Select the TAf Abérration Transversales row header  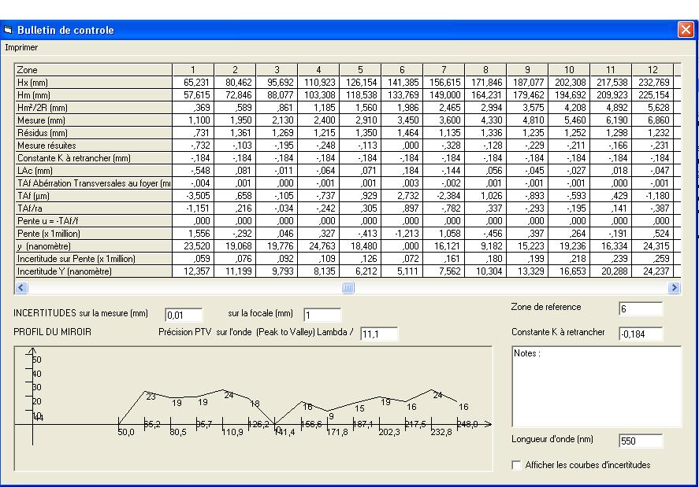(94, 183)
